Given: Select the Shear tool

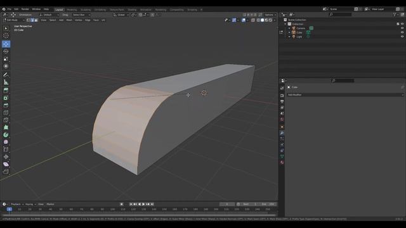Looking at the screenshot, I should 6,164.
